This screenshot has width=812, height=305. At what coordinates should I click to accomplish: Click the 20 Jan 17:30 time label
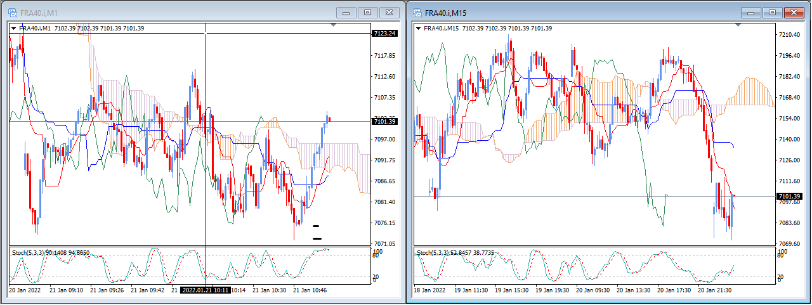coord(674,290)
